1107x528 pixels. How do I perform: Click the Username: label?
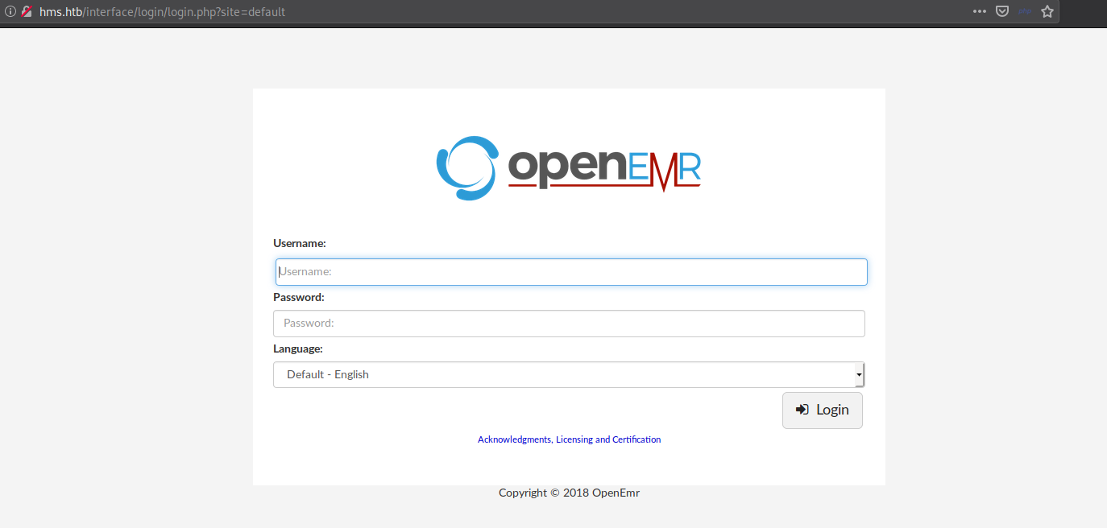300,243
